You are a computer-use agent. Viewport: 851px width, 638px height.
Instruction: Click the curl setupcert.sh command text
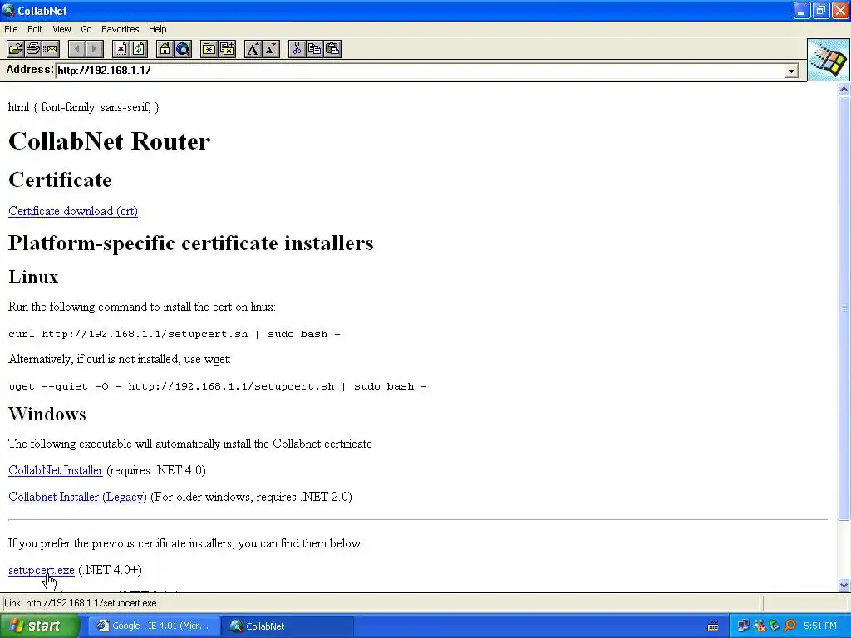click(x=175, y=334)
